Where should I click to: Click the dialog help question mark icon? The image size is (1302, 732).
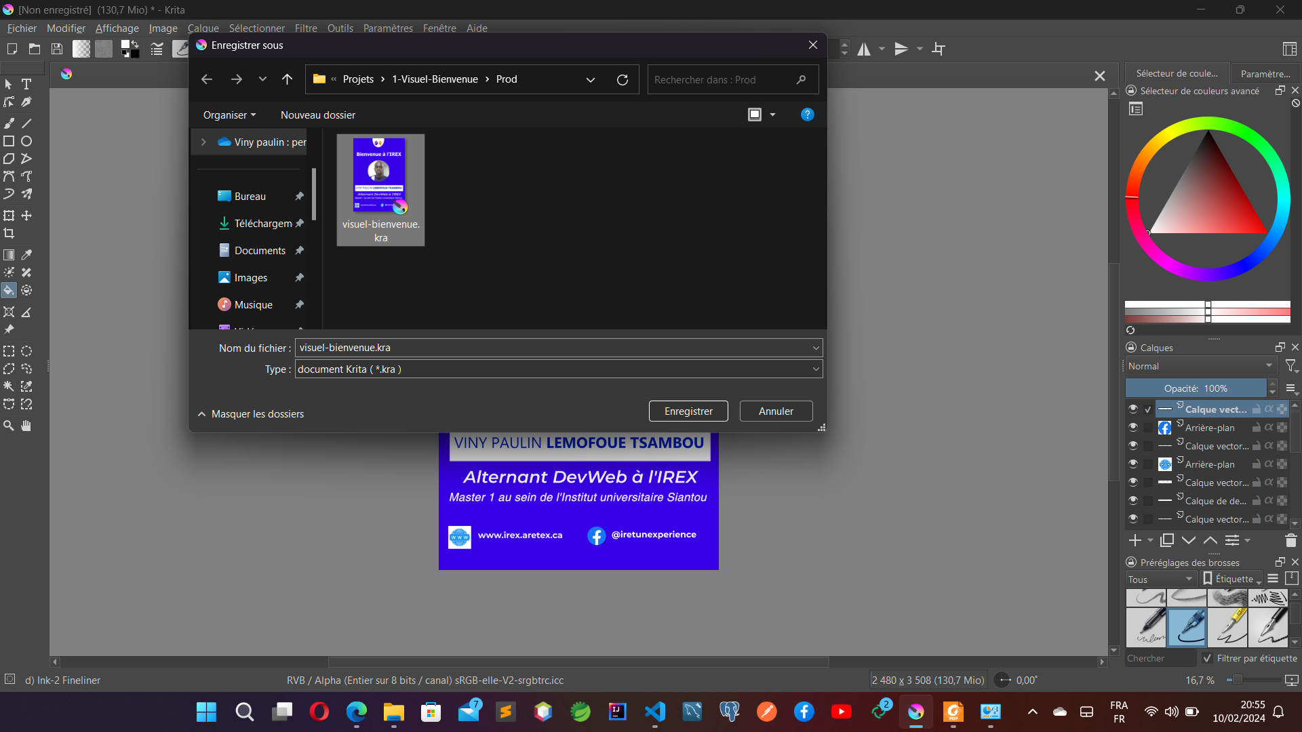(x=807, y=115)
